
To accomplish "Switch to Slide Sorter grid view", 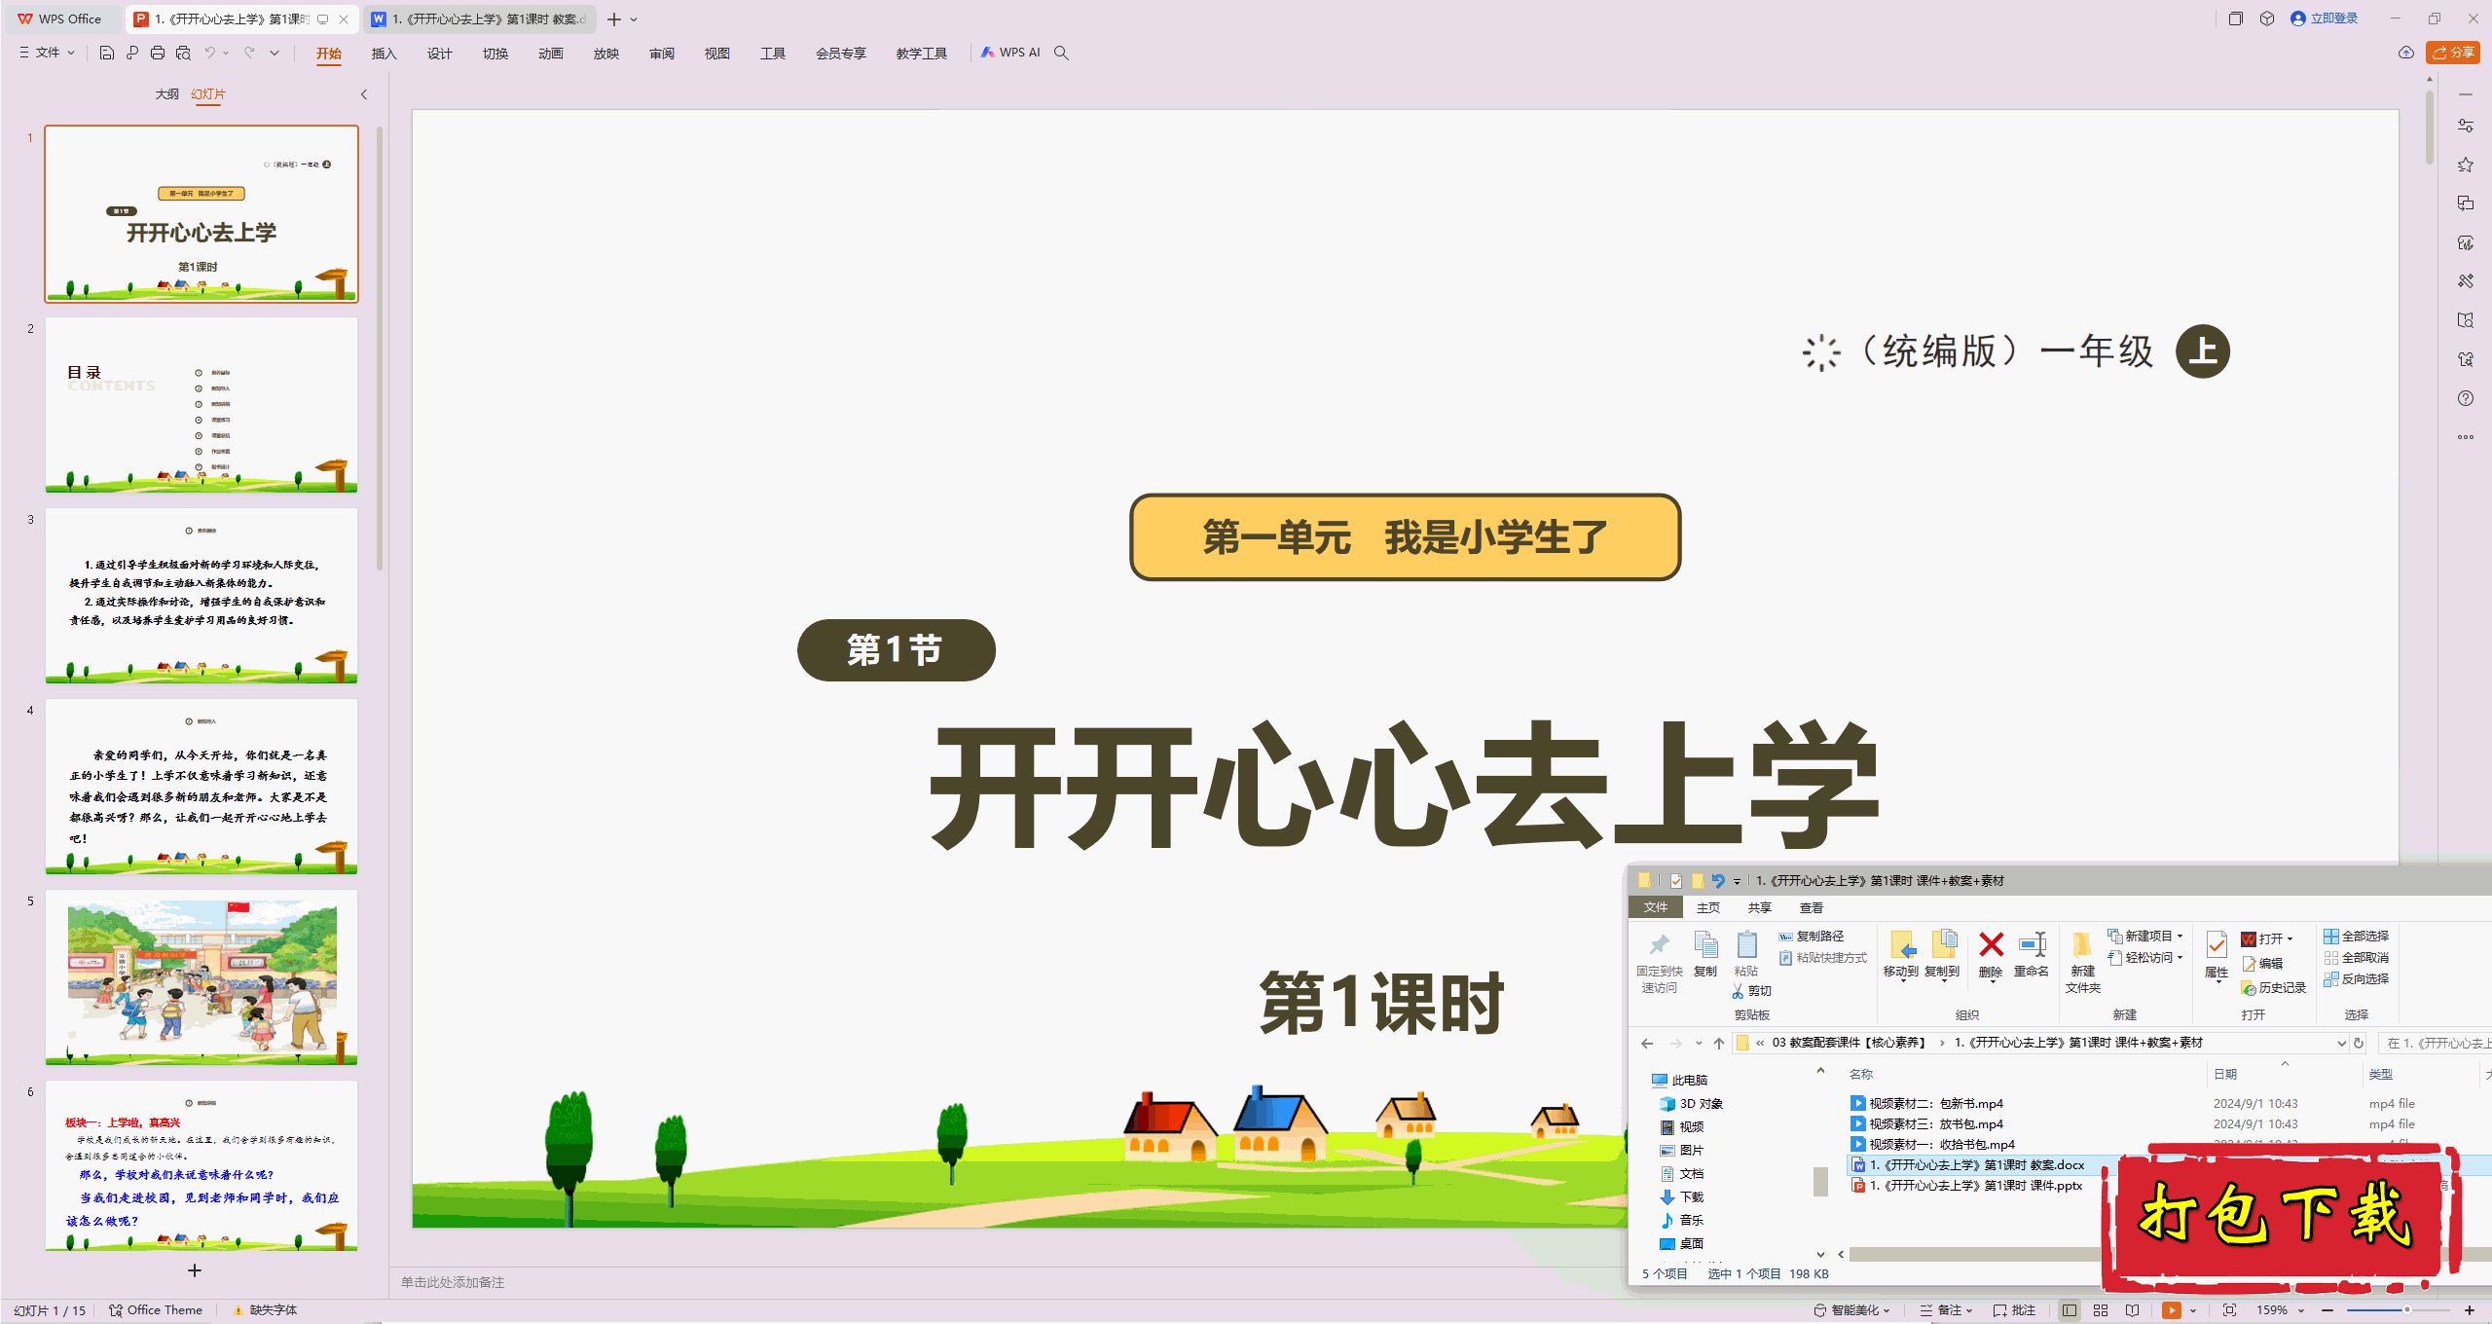I will (x=2101, y=1310).
